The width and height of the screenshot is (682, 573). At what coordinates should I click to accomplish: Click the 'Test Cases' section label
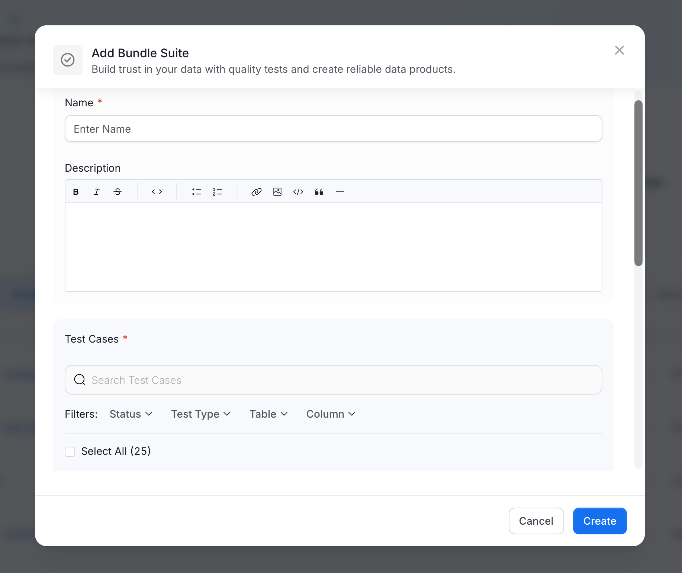92,339
